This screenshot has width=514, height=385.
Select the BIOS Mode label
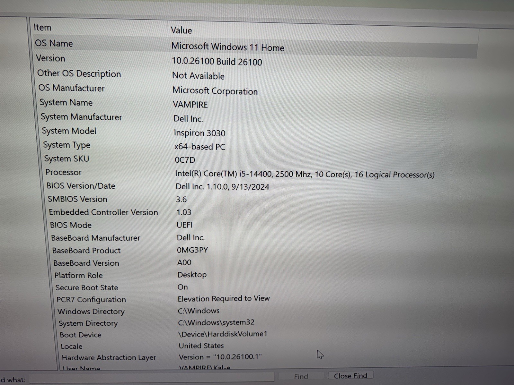(x=71, y=225)
